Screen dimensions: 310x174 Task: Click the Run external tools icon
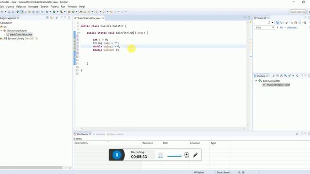[62, 12]
